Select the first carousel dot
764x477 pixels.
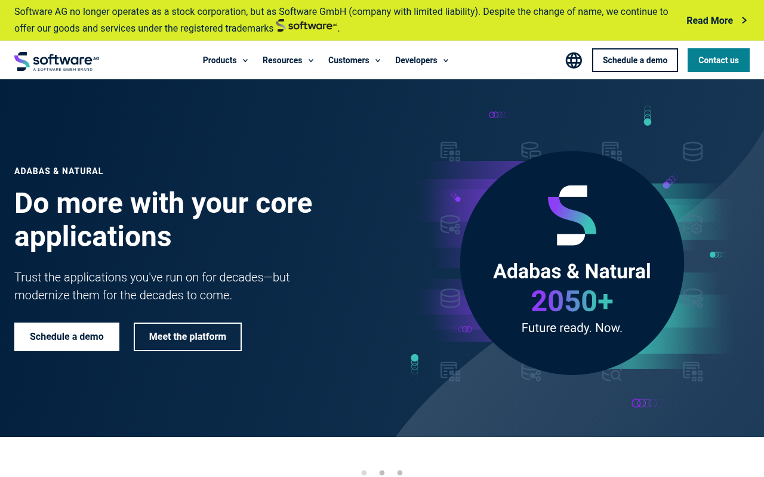tap(363, 472)
